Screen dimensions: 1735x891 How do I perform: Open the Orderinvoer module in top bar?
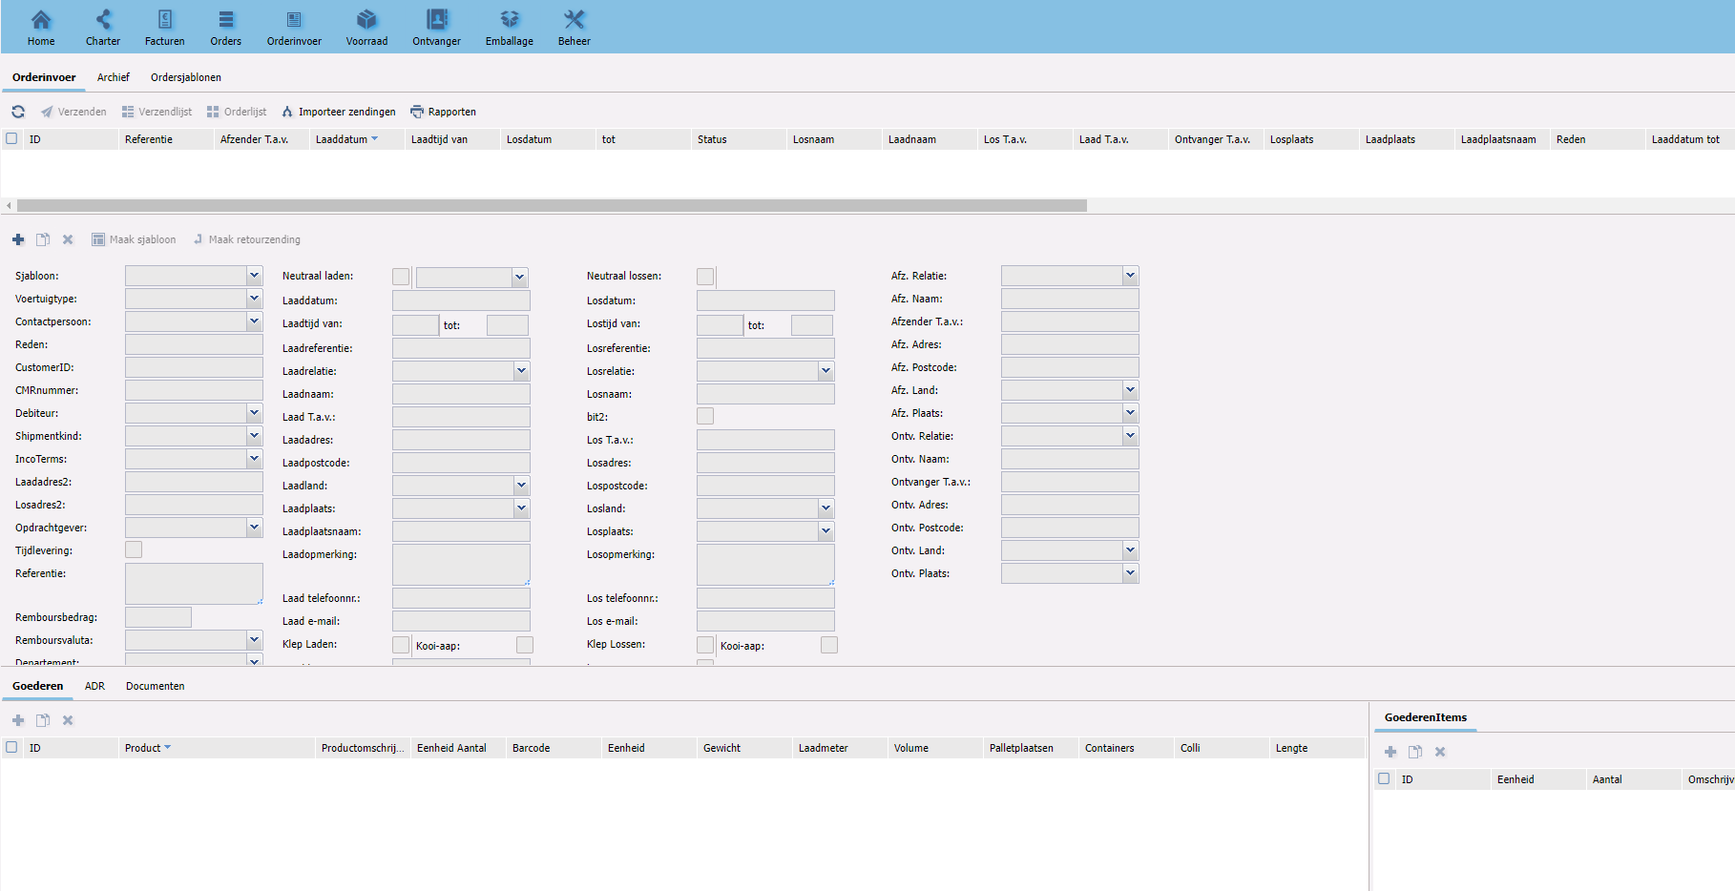(x=294, y=28)
